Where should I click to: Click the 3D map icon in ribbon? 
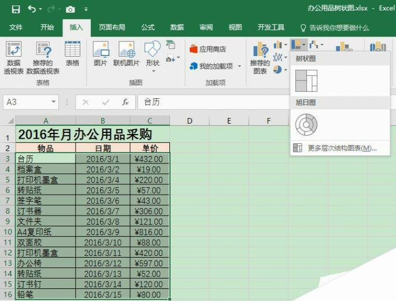tap(378, 47)
